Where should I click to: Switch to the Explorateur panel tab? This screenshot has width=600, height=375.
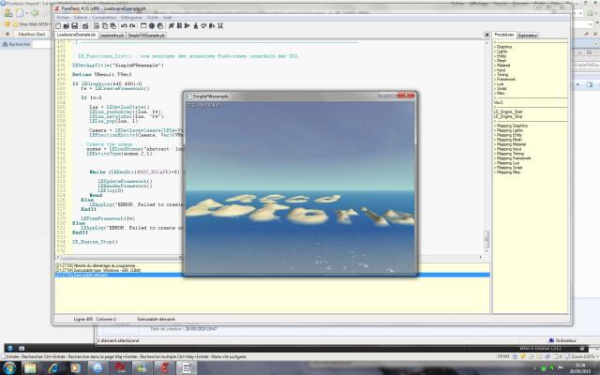pyautogui.click(x=528, y=35)
